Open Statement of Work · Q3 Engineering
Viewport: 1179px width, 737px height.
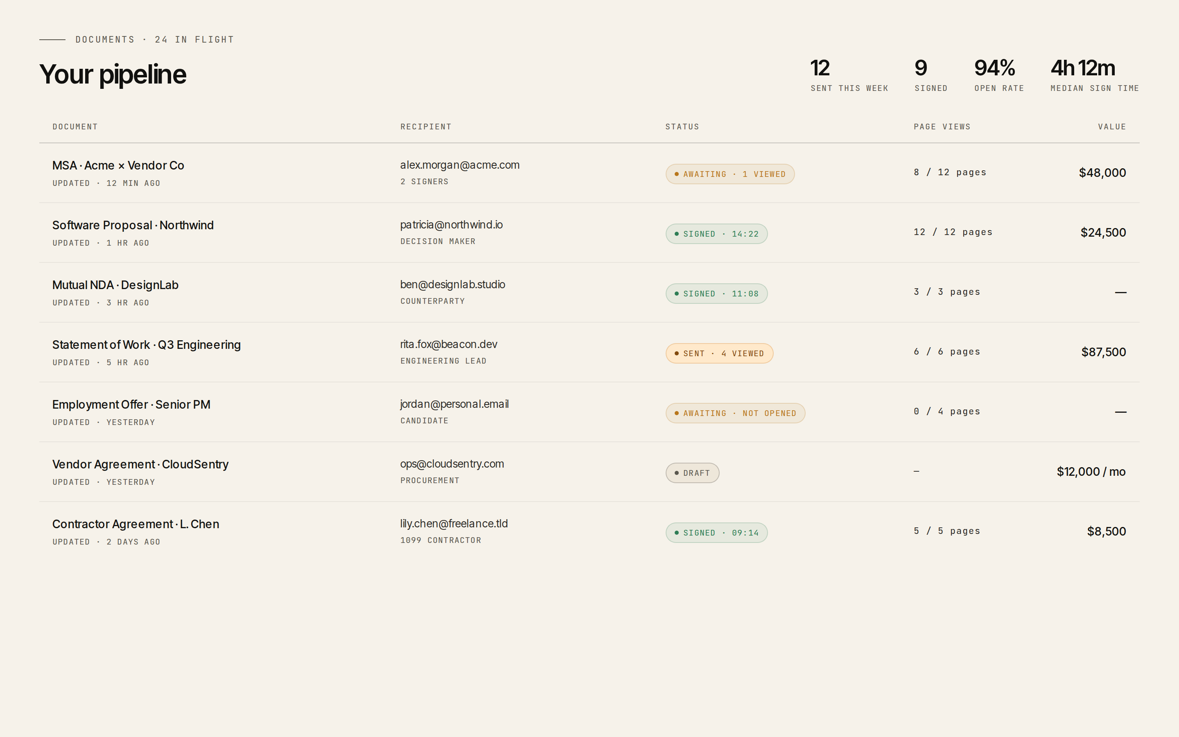tap(147, 345)
